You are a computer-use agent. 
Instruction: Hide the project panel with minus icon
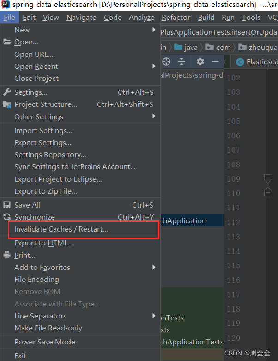215,61
